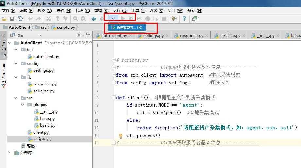Switch to the _init_.py tab

pos(266,36)
